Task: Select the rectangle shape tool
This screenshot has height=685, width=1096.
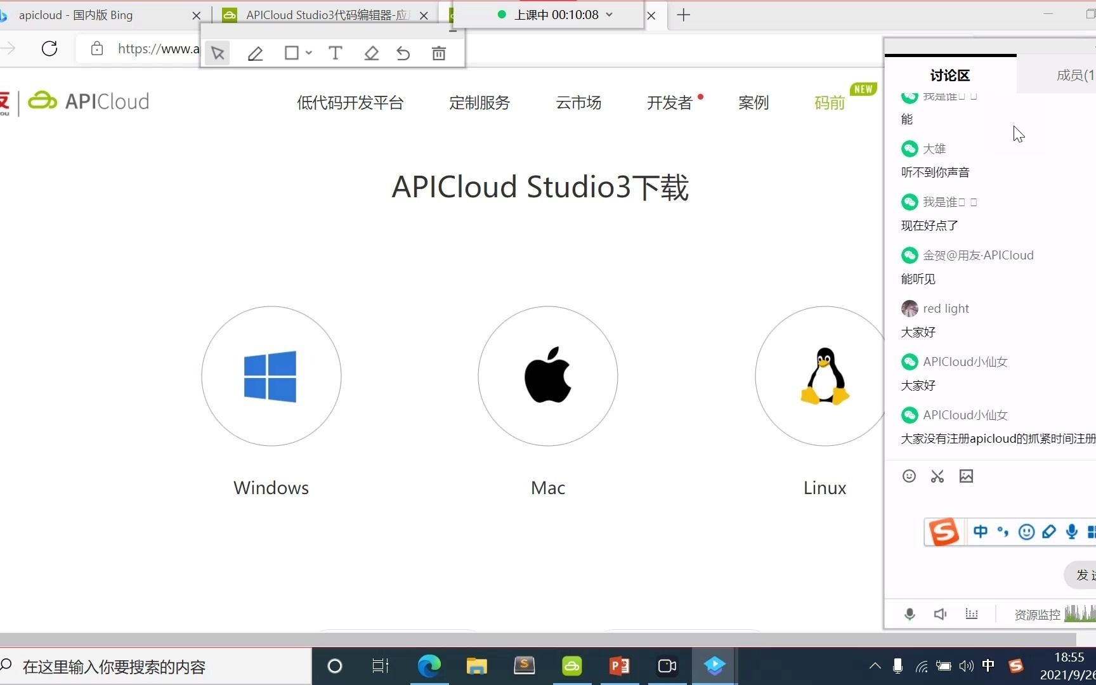Action: coord(292,53)
